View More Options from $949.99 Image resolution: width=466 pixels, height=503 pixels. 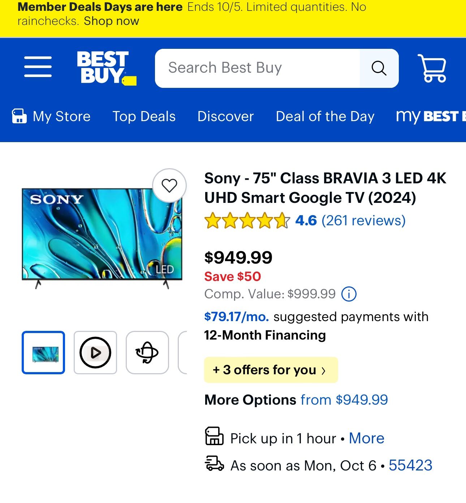coord(344,400)
